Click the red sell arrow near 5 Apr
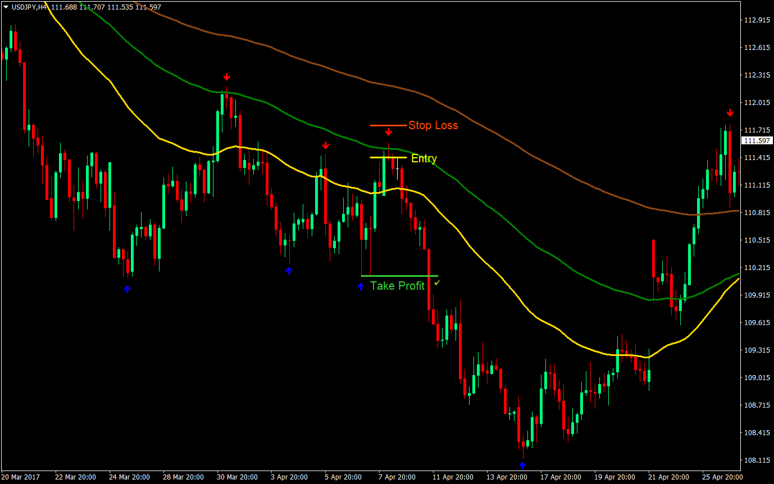Screen dimensions: 774x484 [x=326, y=145]
